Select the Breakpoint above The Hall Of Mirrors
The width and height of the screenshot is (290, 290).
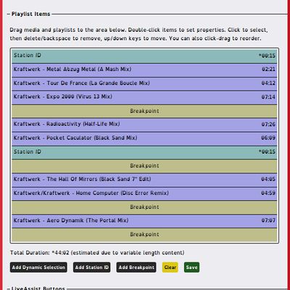point(144,166)
